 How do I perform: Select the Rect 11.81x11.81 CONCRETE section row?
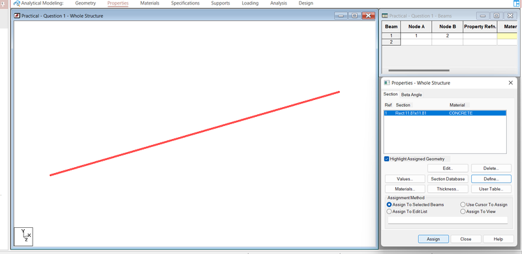point(445,114)
